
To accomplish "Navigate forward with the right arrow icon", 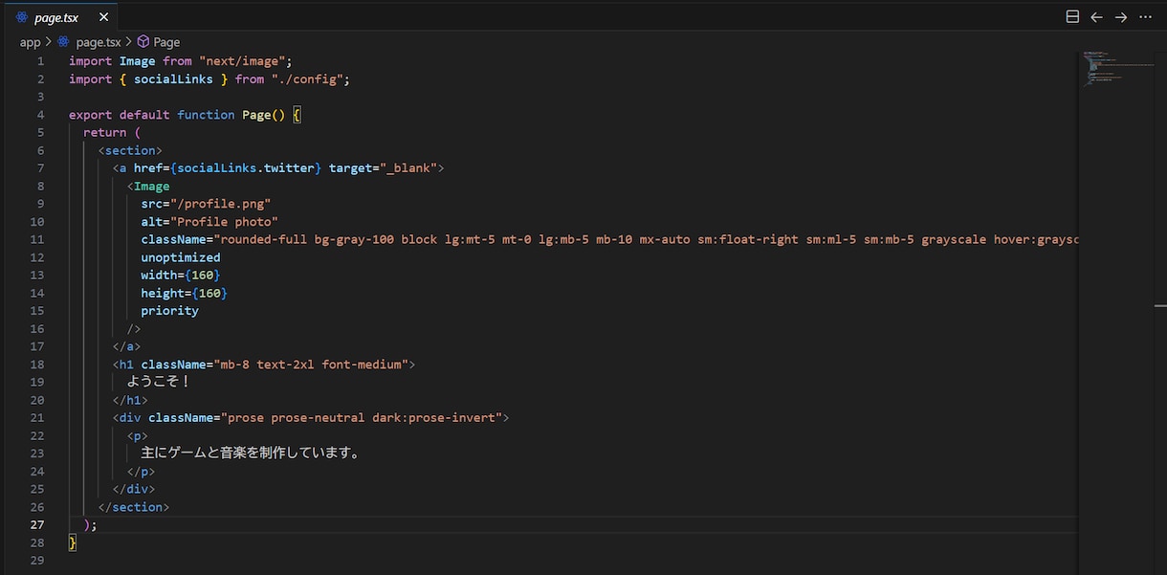I will (1121, 17).
